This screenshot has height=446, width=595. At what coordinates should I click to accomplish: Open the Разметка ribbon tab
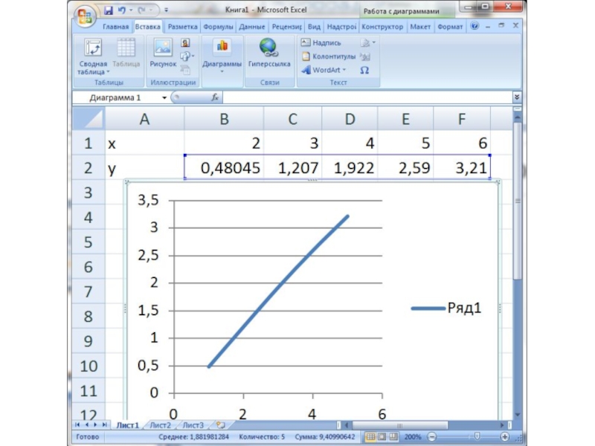pos(182,27)
